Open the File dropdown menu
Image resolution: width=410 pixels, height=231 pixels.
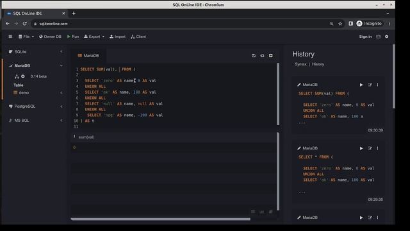pos(26,37)
